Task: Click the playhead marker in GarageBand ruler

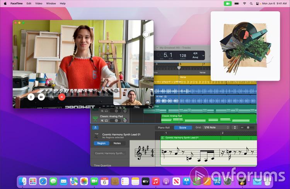Action: (x=179, y=68)
